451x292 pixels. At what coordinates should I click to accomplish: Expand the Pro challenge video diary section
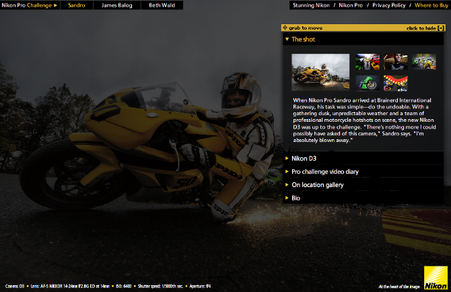(363, 172)
